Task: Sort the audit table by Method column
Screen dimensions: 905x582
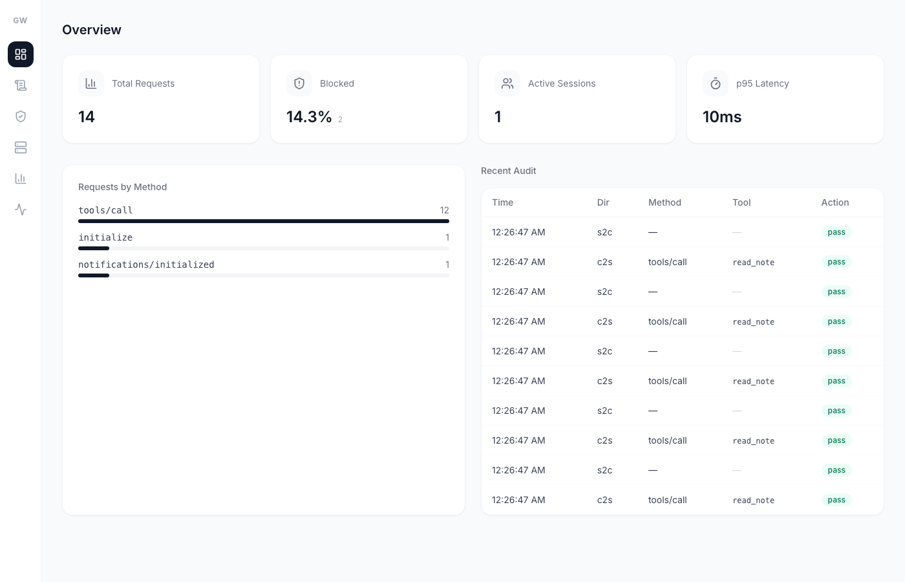Action: (x=665, y=202)
